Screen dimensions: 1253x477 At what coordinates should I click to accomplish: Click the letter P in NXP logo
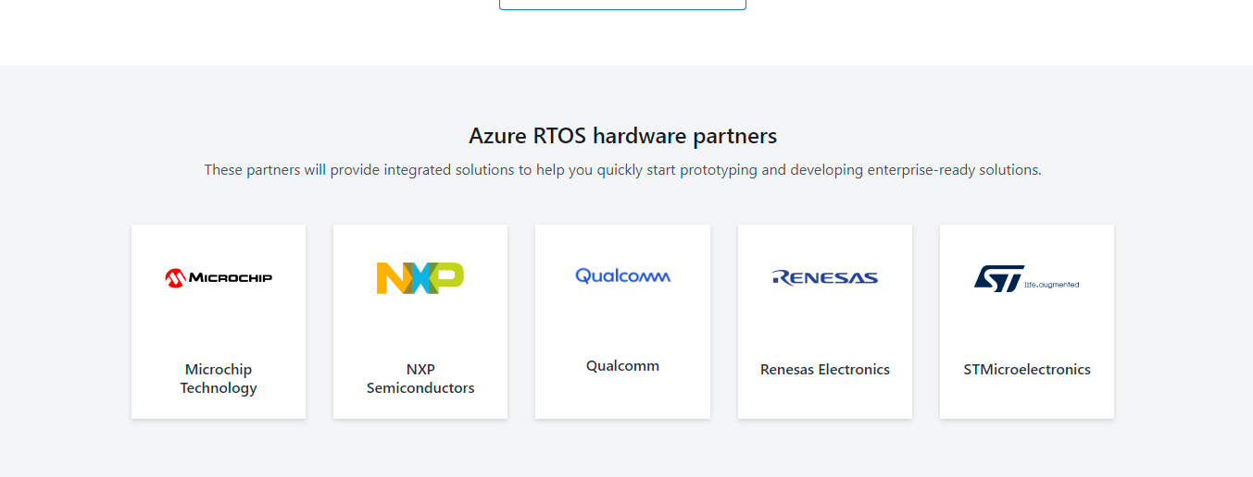[449, 276]
